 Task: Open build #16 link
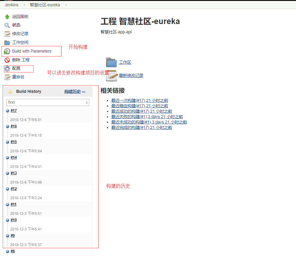[14, 126]
